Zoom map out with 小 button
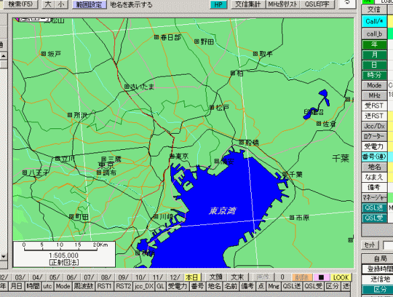Image resolution: width=393 pixels, height=297 pixels. pos(61,4)
